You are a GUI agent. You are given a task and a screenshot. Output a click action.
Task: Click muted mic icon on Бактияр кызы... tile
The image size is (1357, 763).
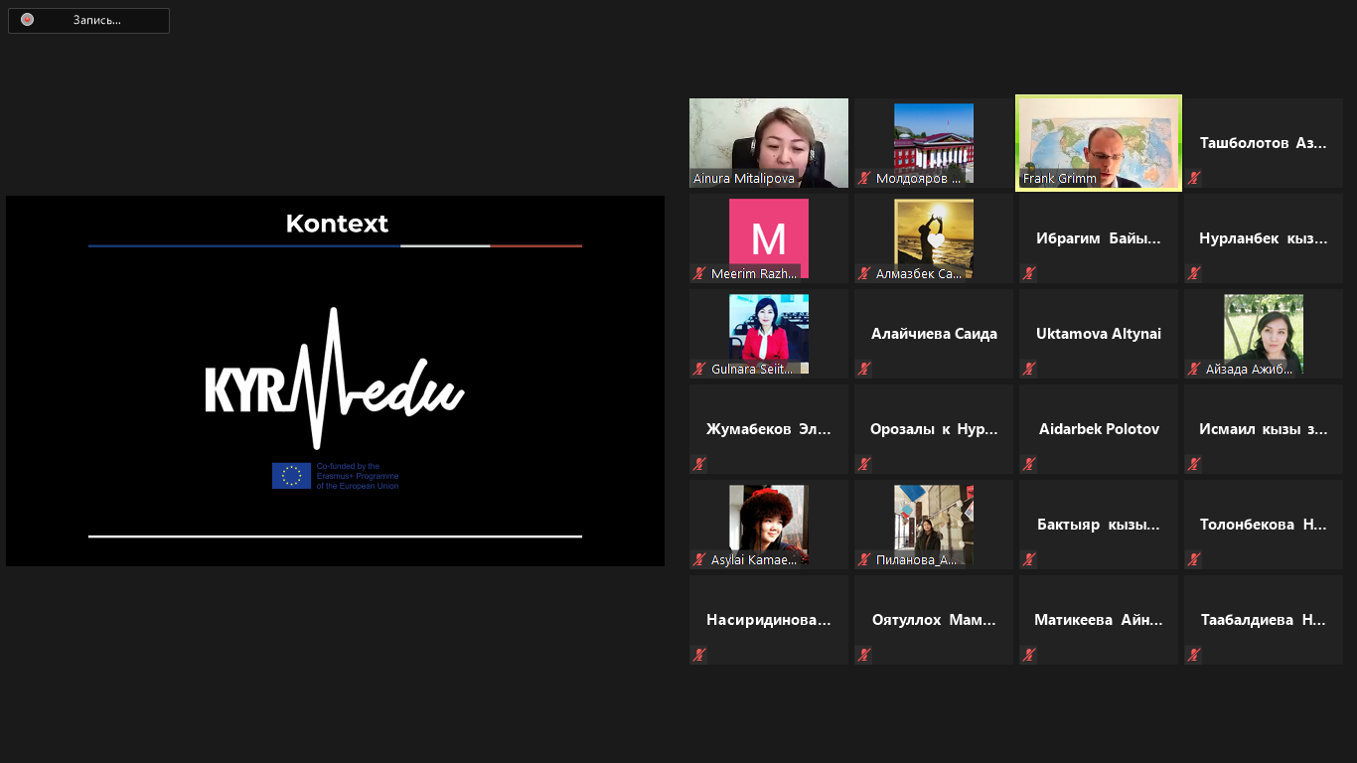tap(1029, 560)
